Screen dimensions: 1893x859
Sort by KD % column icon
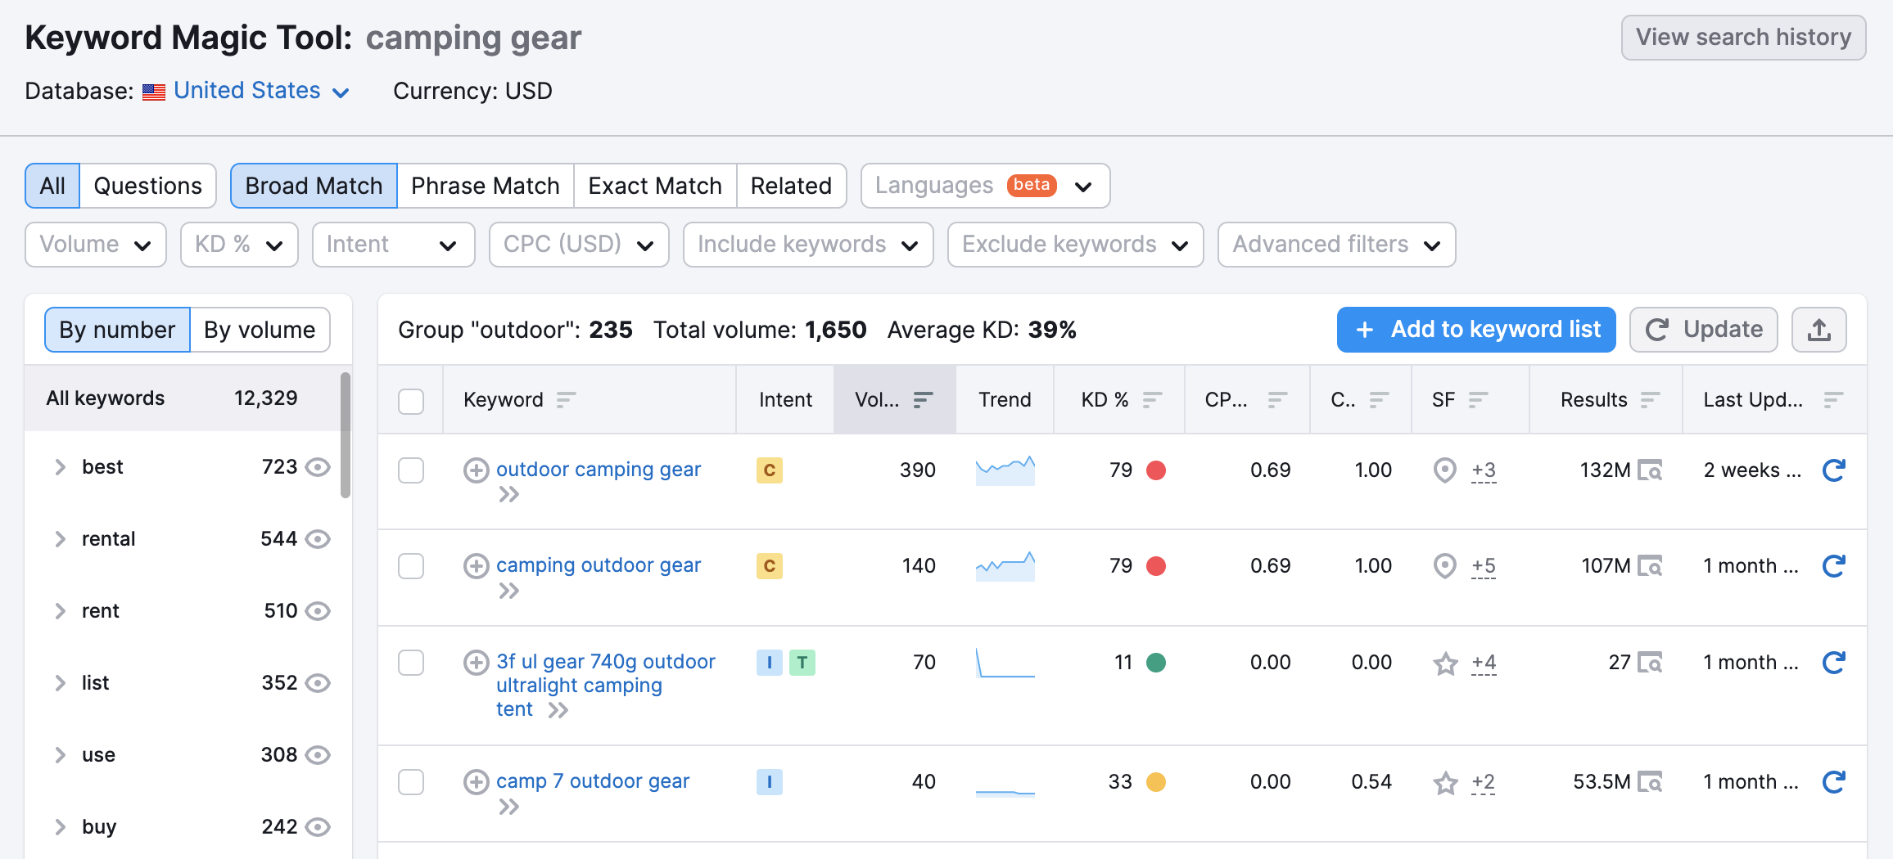tap(1152, 399)
